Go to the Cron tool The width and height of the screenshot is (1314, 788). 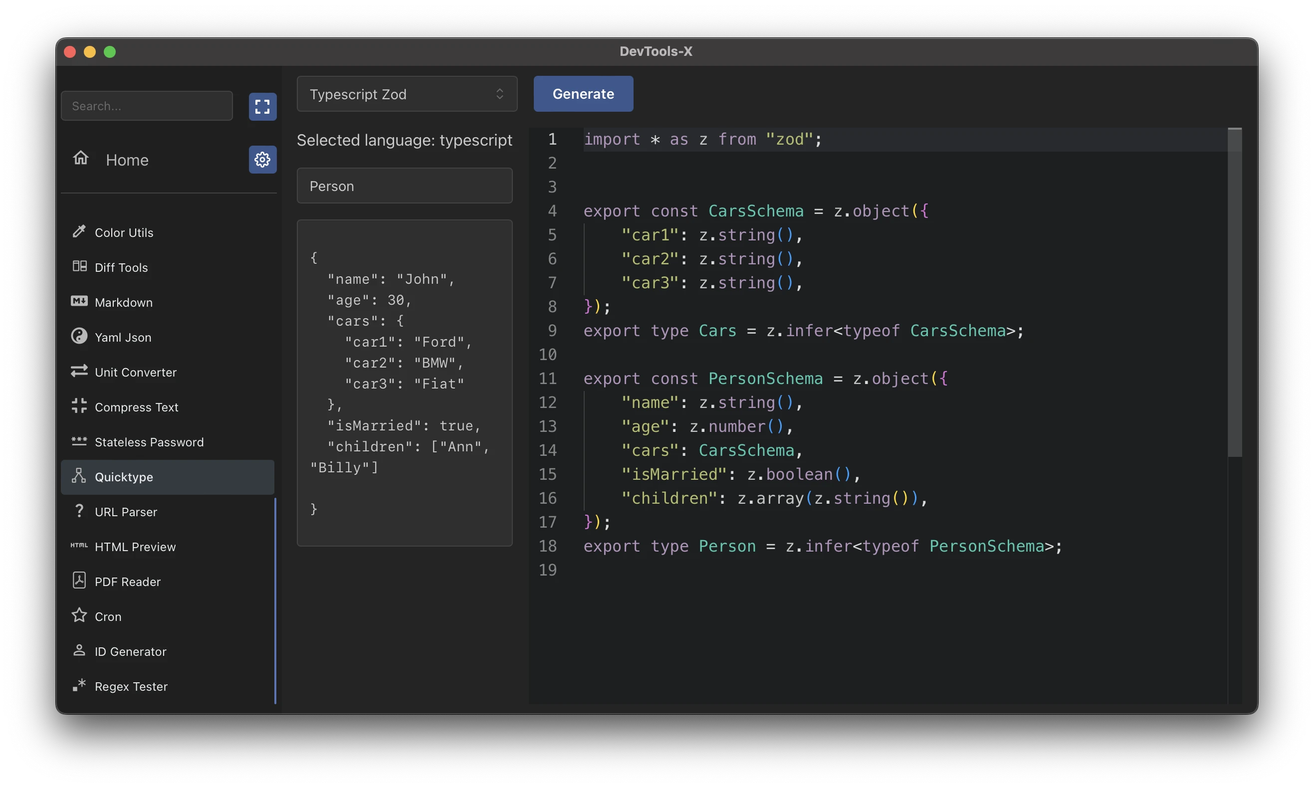(x=108, y=617)
